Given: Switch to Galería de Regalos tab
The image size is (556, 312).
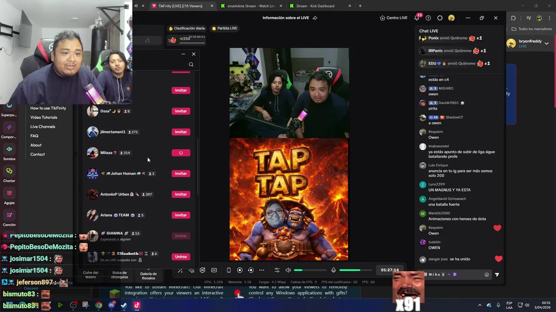Looking at the screenshot, I should (x=149, y=276).
